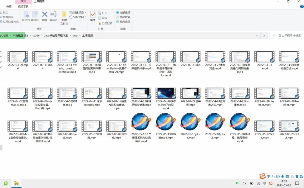Click the Sogou microphone voice input icon

coord(283,176)
